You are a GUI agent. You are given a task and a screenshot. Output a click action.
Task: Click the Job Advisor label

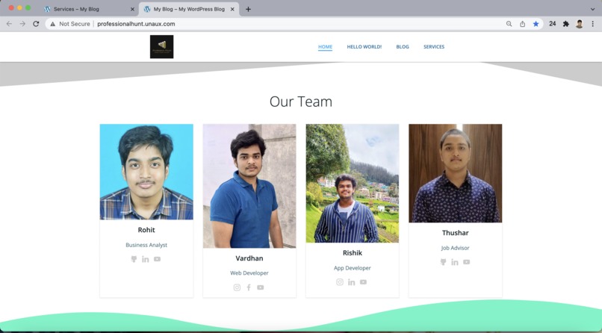click(455, 248)
